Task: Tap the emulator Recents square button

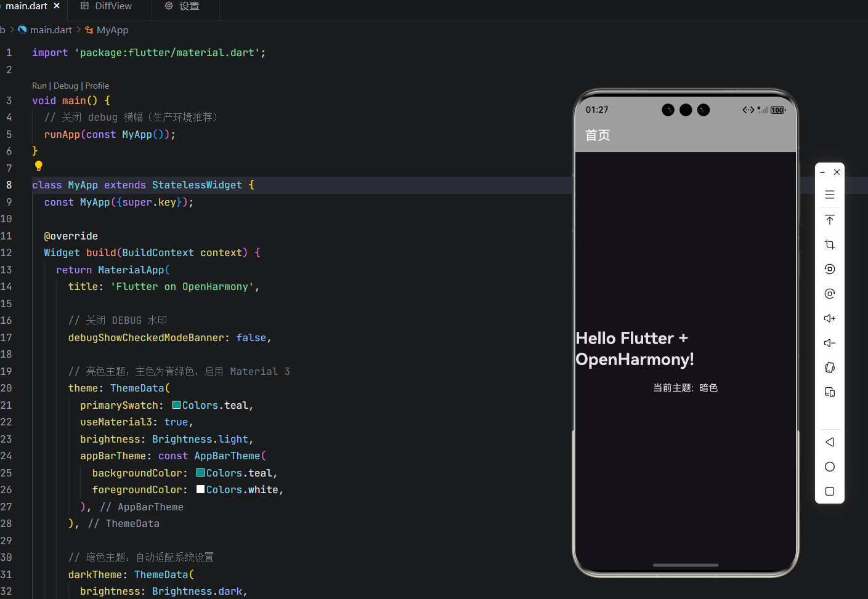Action: pos(830,491)
